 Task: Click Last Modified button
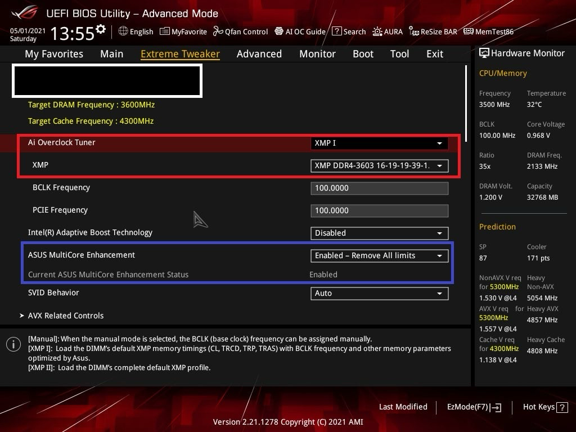point(403,407)
